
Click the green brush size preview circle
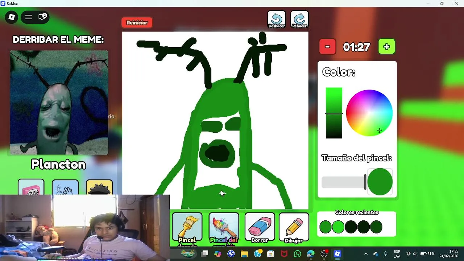(x=380, y=182)
